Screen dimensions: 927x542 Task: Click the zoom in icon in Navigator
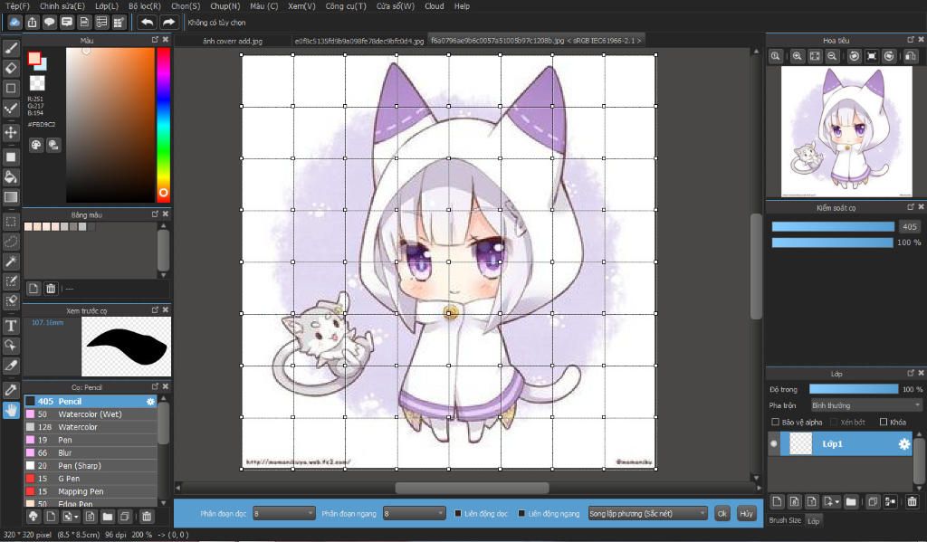pyautogui.click(x=797, y=56)
